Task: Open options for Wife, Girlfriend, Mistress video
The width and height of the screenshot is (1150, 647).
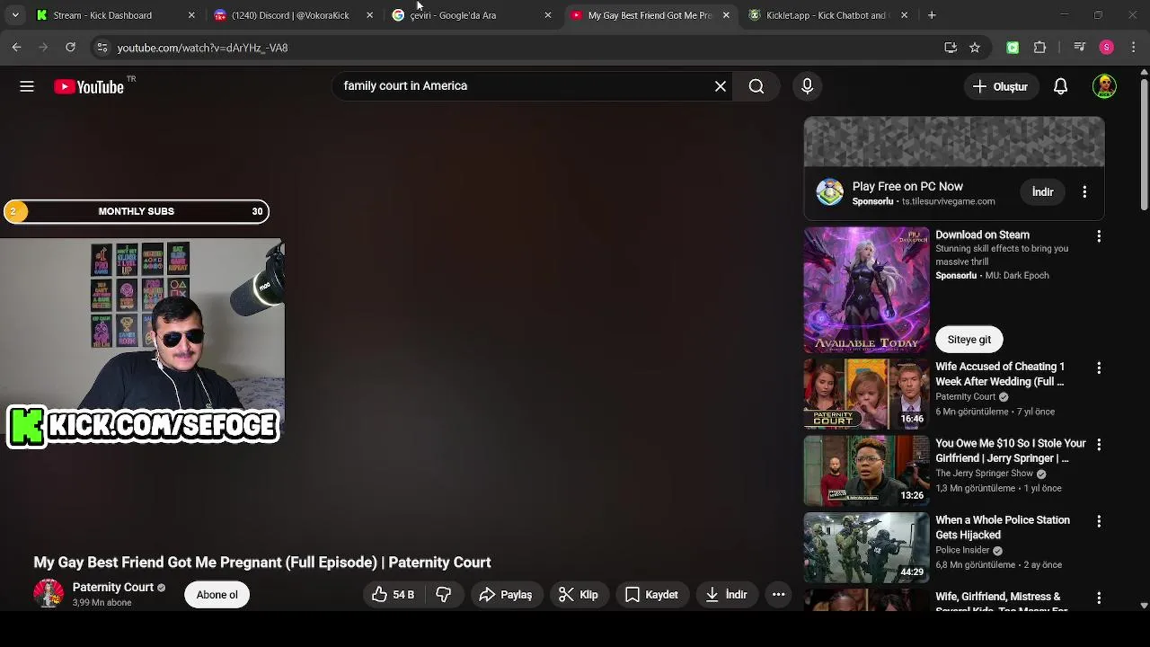Action: [1099, 598]
